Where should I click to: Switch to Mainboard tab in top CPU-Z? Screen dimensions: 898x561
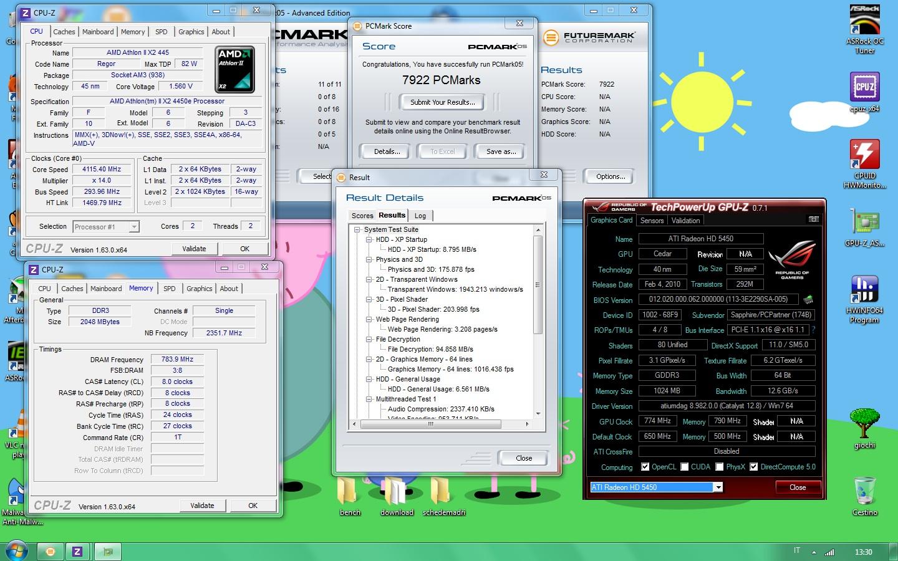[x=98, y=32]
